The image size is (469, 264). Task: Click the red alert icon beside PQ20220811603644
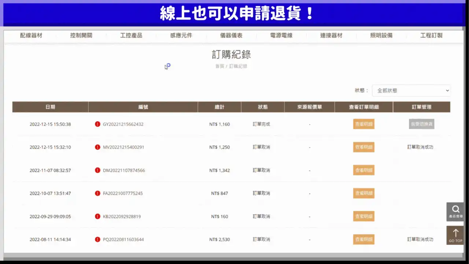tap(97, 239)
